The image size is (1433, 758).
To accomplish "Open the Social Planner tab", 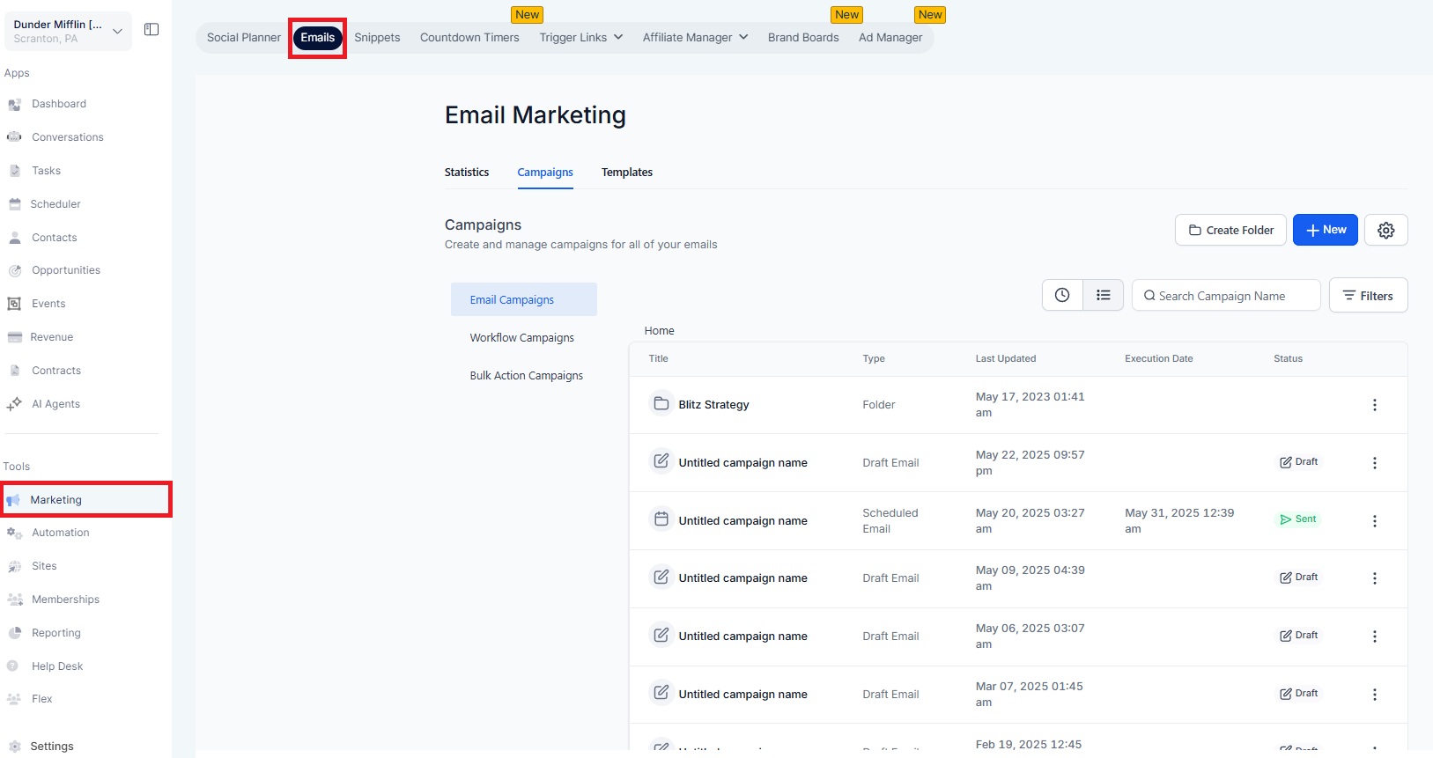I will pyautogui.click(x=244, y=37).
